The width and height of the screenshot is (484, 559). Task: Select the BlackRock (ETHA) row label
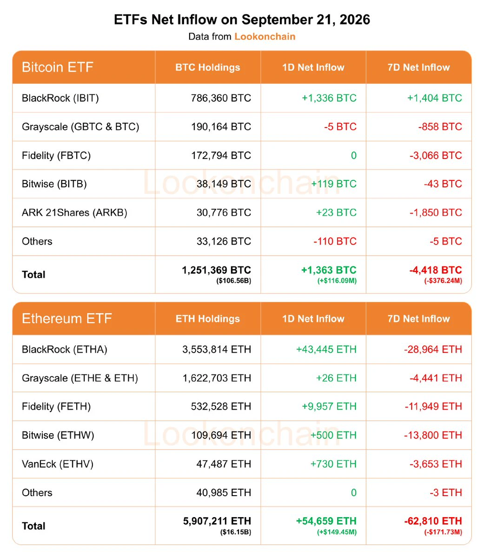pos(65,349)
